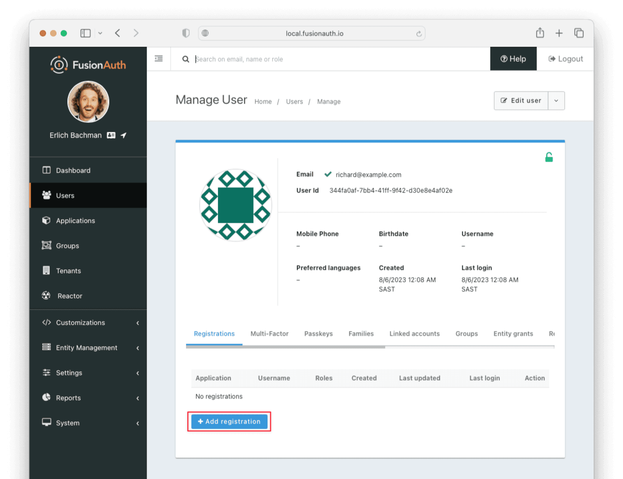The image size is (623, 479).
Task: Collapse the navigation sidebar with the indent toggle
Action: click(x=158, y=58)
